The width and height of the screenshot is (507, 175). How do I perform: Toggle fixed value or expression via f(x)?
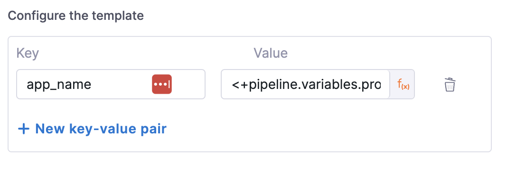click(x=403, y=85)
